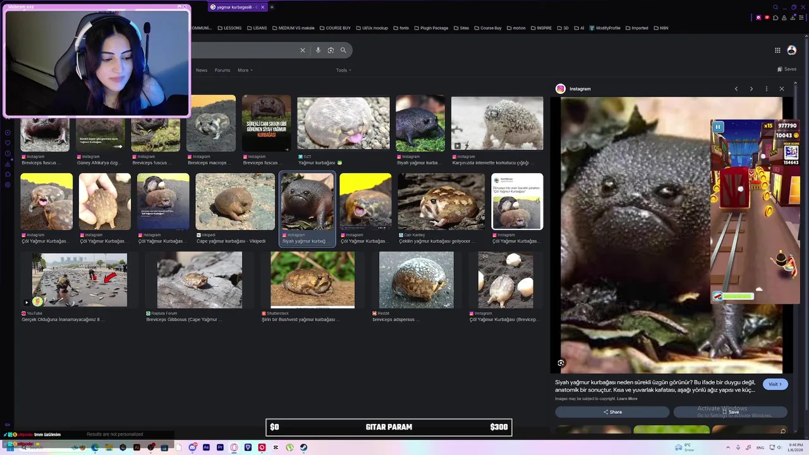
Task: Switch to the Forums tab
Action: tap(222, 70)
